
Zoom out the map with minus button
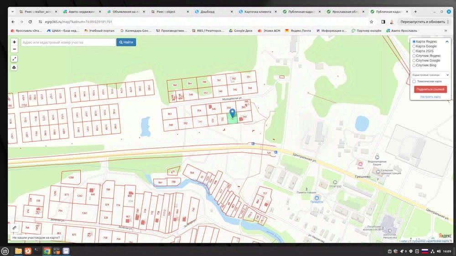(14, 49)
